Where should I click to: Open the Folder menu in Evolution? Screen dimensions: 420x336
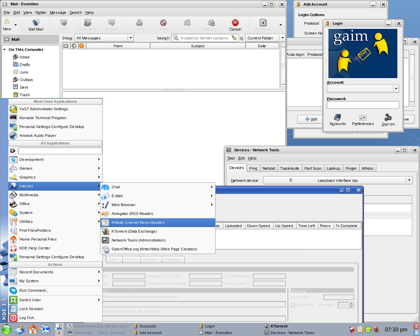(41, 12)
